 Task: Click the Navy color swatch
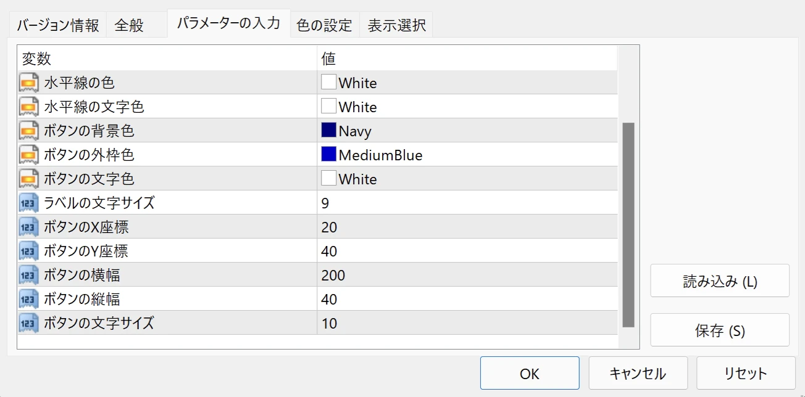tap(328, 130)
